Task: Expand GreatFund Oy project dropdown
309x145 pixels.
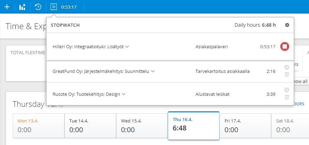Action: 153,71
